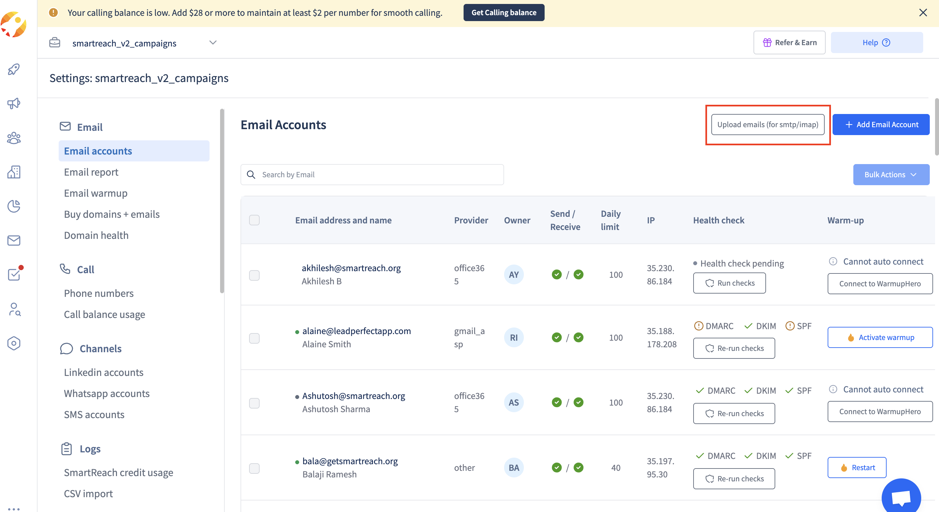Open the envelope inbox sidebar icon
Screen dimensions: 939x512
click(x=14, y=241)
